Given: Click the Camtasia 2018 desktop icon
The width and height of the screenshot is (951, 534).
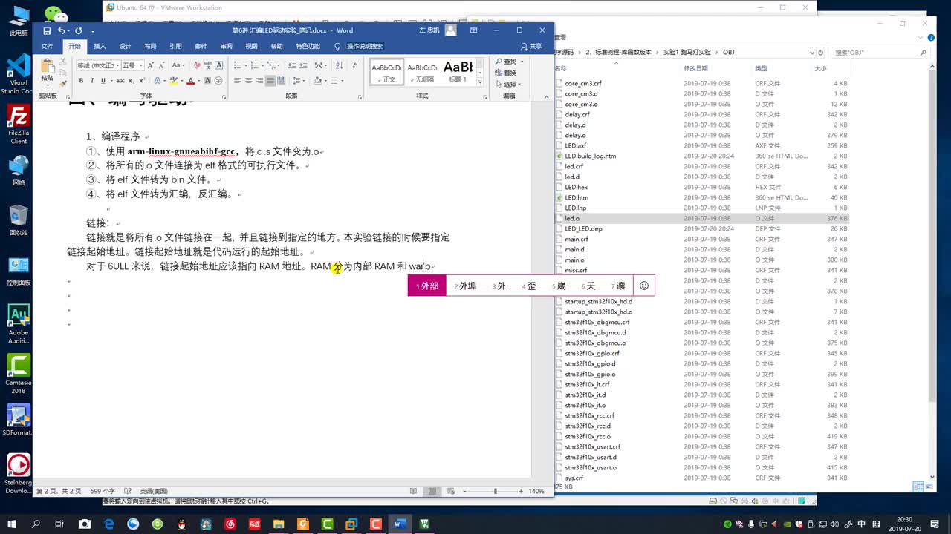Looking at the screenshot, I should click(x=19, y=374).
